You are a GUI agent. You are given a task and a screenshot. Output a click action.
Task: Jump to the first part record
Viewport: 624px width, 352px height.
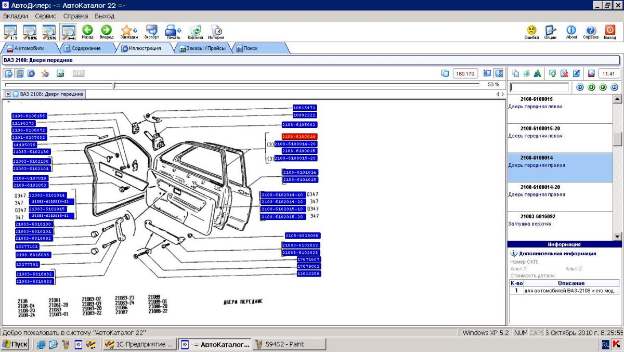coord(580,87)
